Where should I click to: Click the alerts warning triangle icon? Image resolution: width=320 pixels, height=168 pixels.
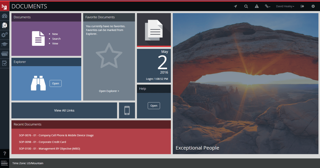click(x=257, y=6)
